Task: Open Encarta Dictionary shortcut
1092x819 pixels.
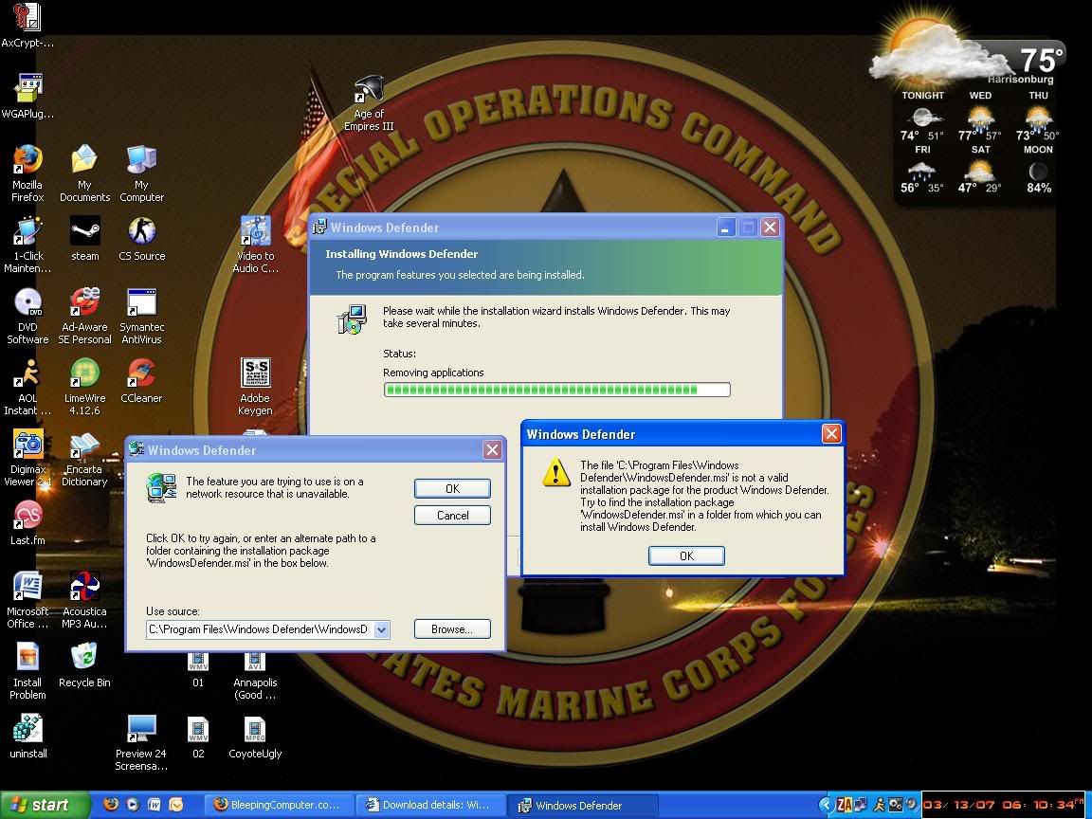Action: pyautogui.click(x=84, y=458)
